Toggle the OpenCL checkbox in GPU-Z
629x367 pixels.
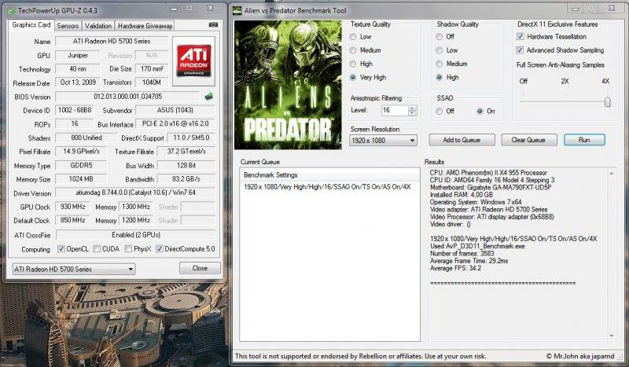pos(61,248)
